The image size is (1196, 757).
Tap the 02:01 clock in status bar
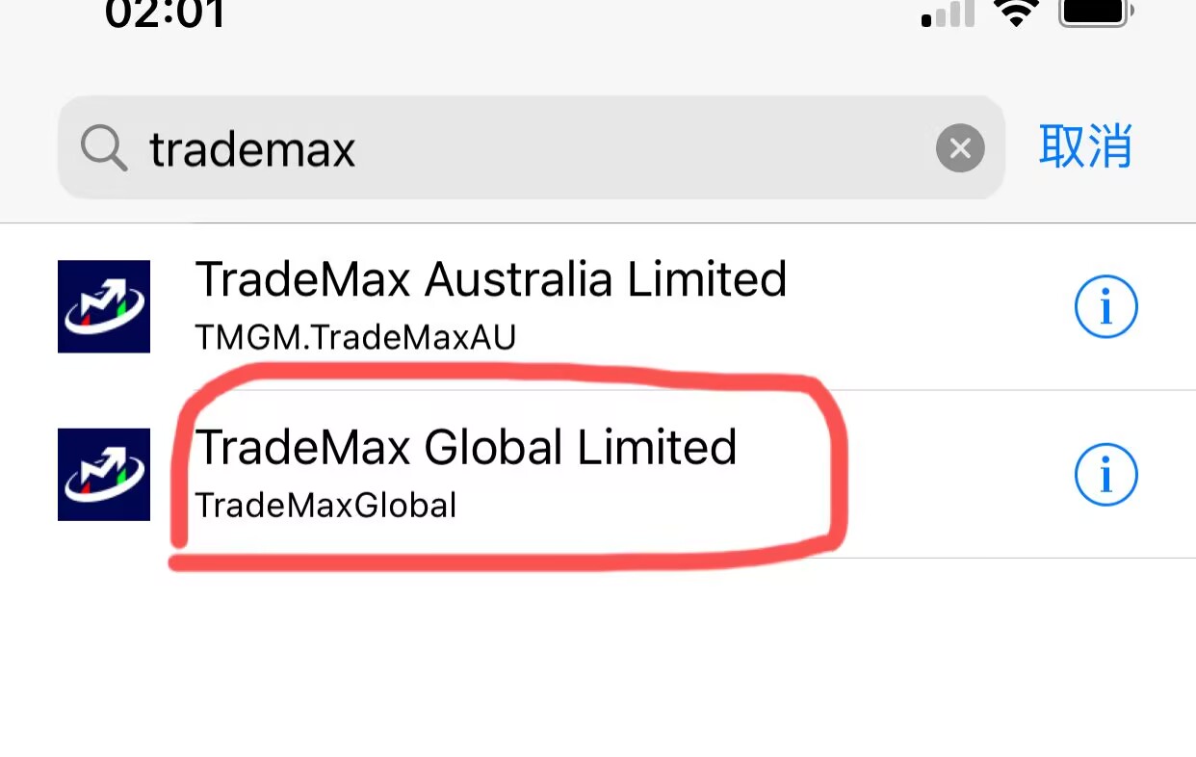166,13
